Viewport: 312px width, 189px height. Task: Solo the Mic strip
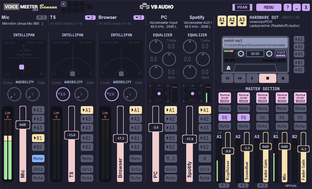(38, 169)
